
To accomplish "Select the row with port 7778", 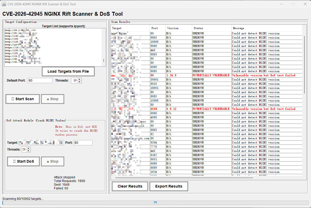I will tap(206, 147).
